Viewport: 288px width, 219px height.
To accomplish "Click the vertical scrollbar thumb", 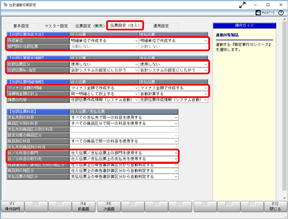I will (285, 106).
